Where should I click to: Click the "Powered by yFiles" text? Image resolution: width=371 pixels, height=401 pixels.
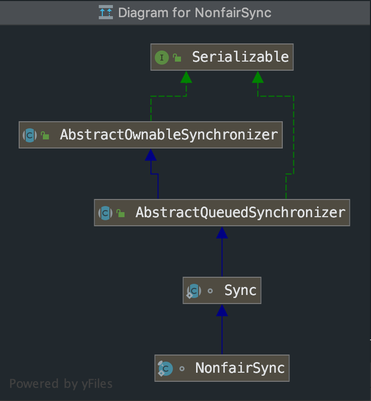61,384
